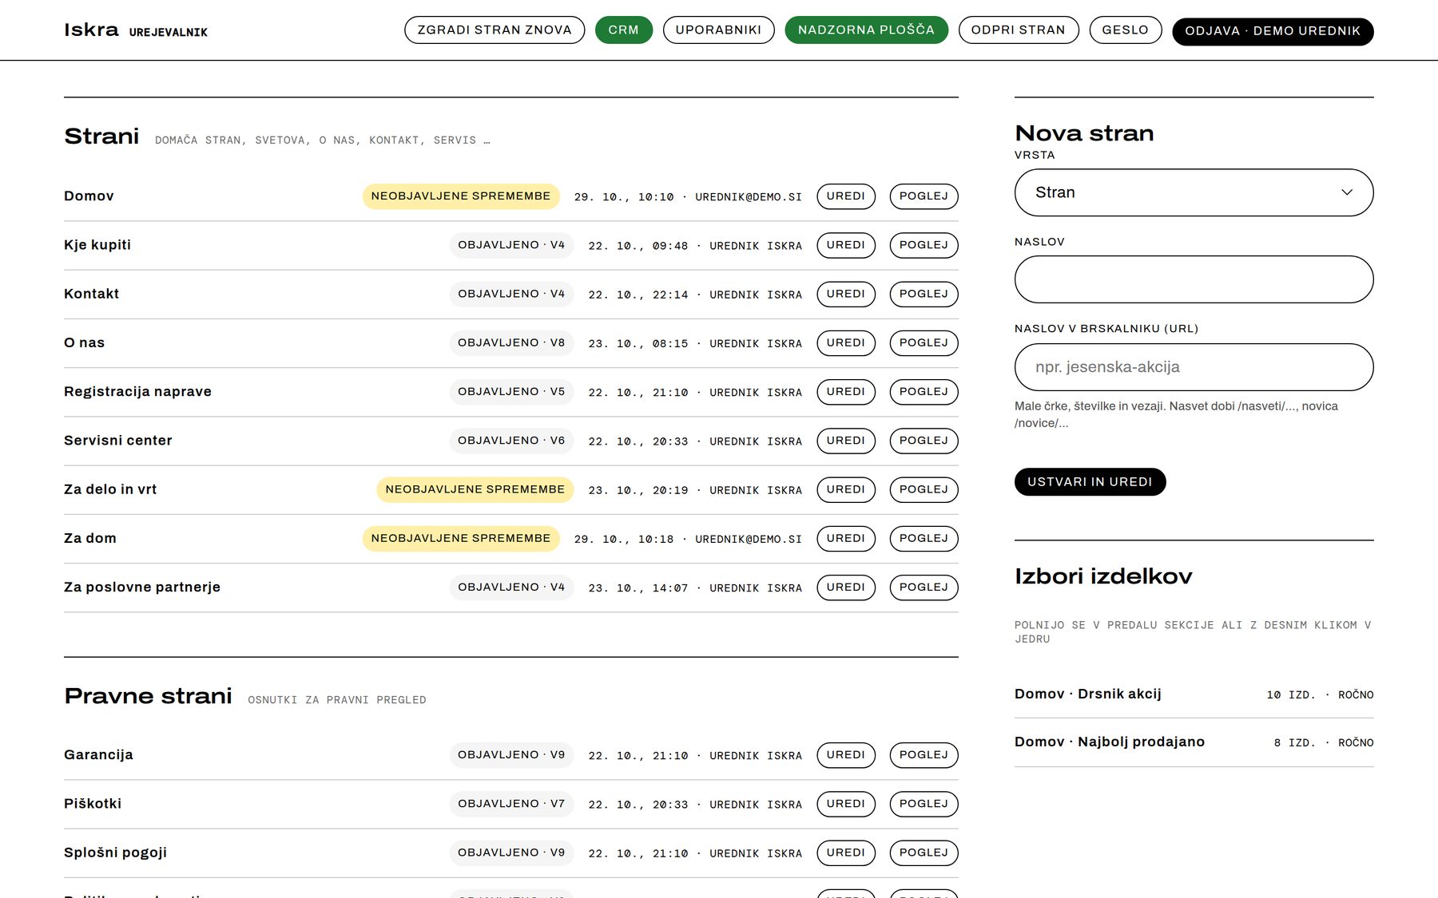Screen dimensions: 1438x898
Task: Click Poglej for Splošni pogoji
Action: click(924, 853)
